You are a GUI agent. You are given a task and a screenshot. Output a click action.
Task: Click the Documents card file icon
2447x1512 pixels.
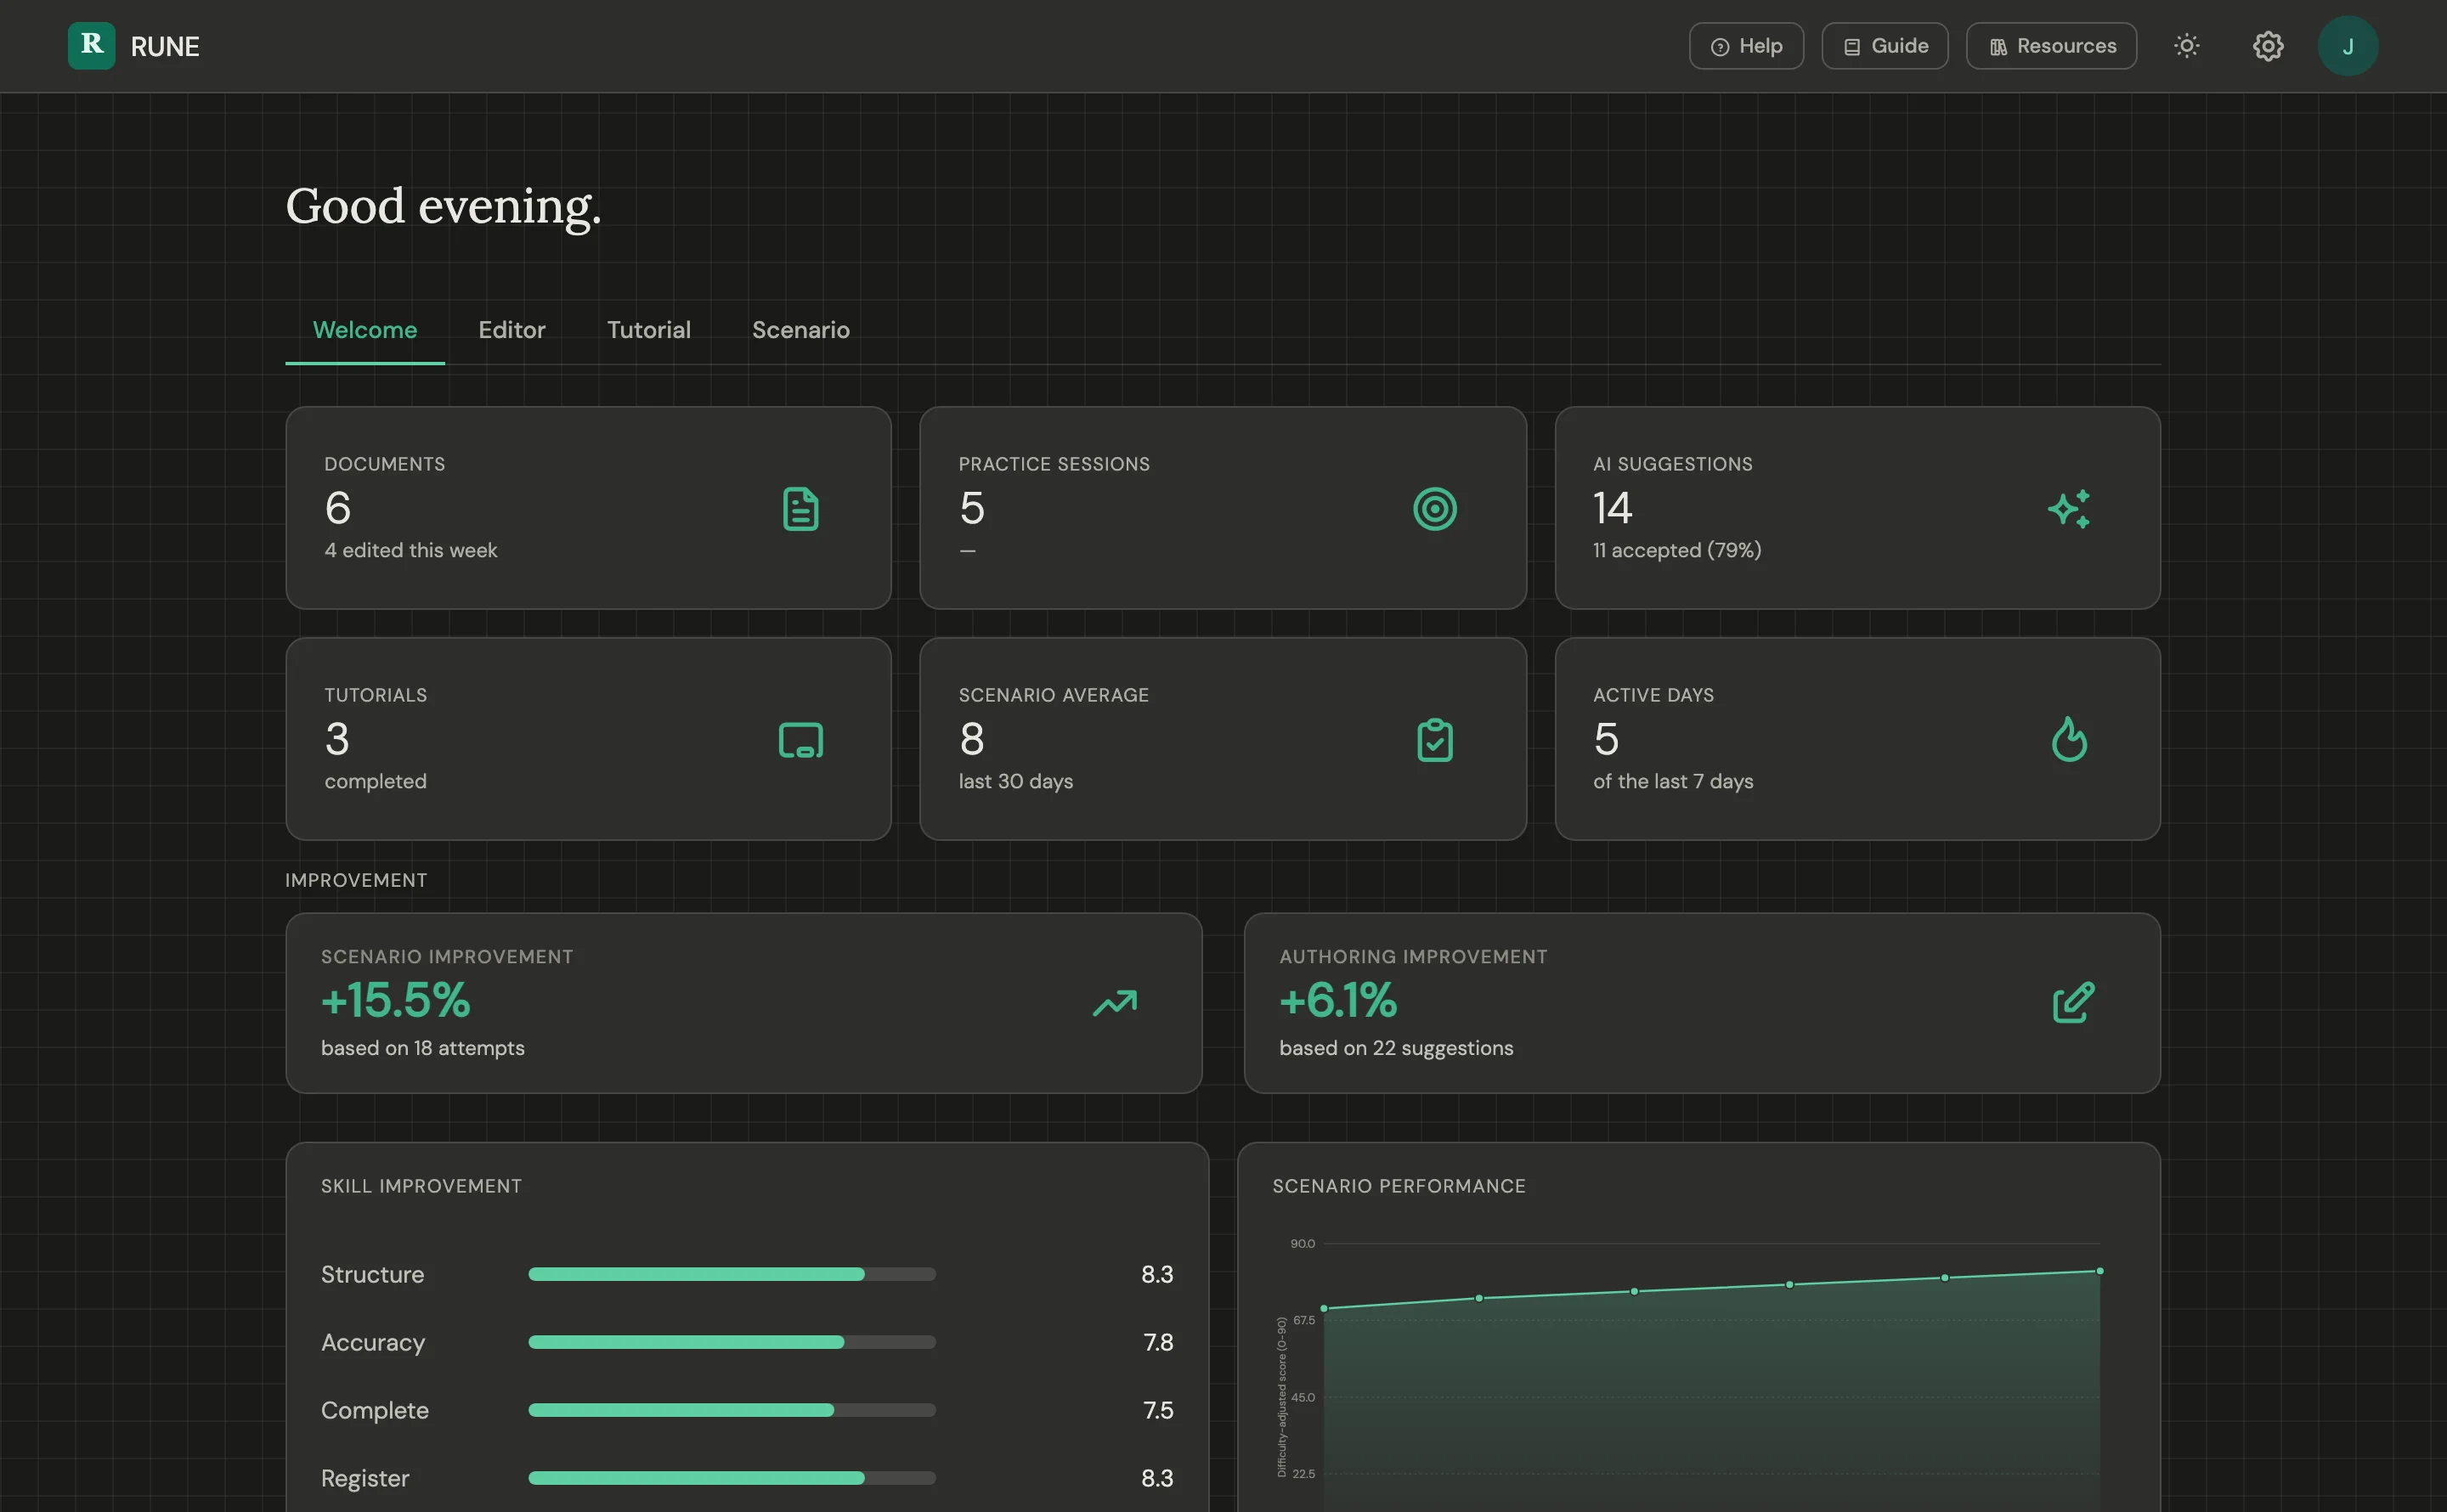800,509
